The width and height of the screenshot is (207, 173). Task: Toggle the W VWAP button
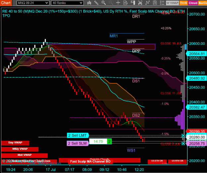click(x=172, y=3)
